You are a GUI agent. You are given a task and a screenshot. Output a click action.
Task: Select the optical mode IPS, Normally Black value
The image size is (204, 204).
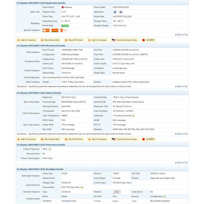coord(128,102)
